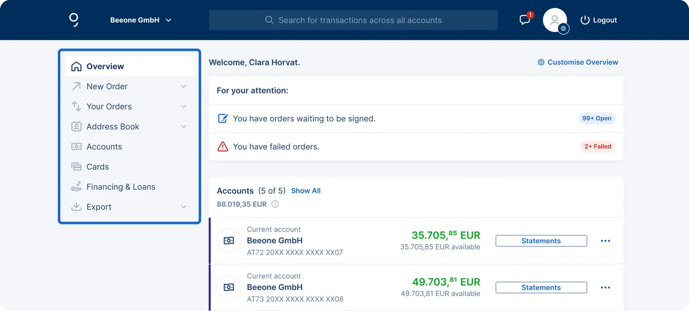The width and height of the screenshot is (689, 311).
Task: Expand the New Order menu chevron
Action: 184,86
